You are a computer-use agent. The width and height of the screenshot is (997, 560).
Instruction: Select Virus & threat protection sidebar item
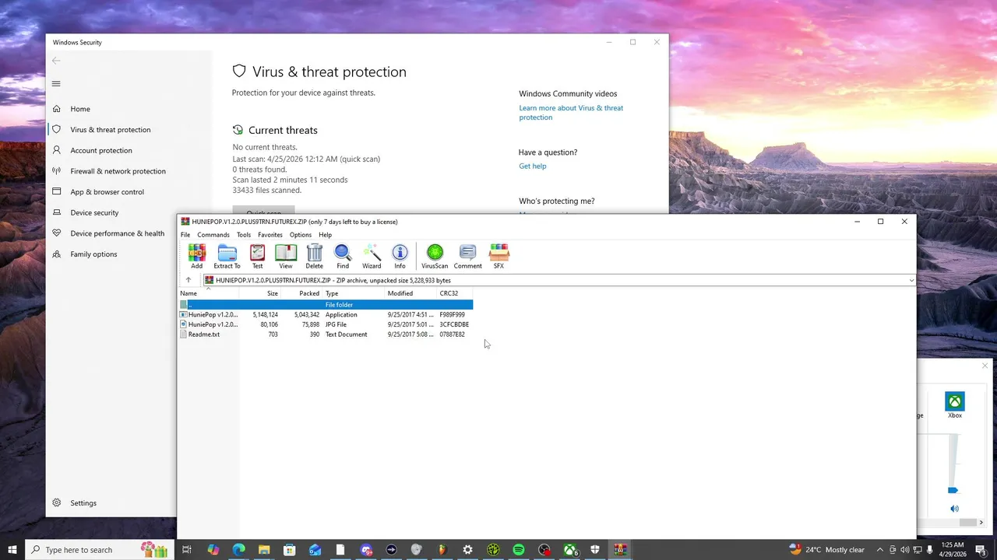point(111,130)
